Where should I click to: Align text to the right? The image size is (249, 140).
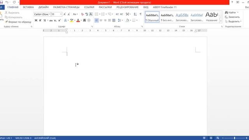click(x=105, y=20)
